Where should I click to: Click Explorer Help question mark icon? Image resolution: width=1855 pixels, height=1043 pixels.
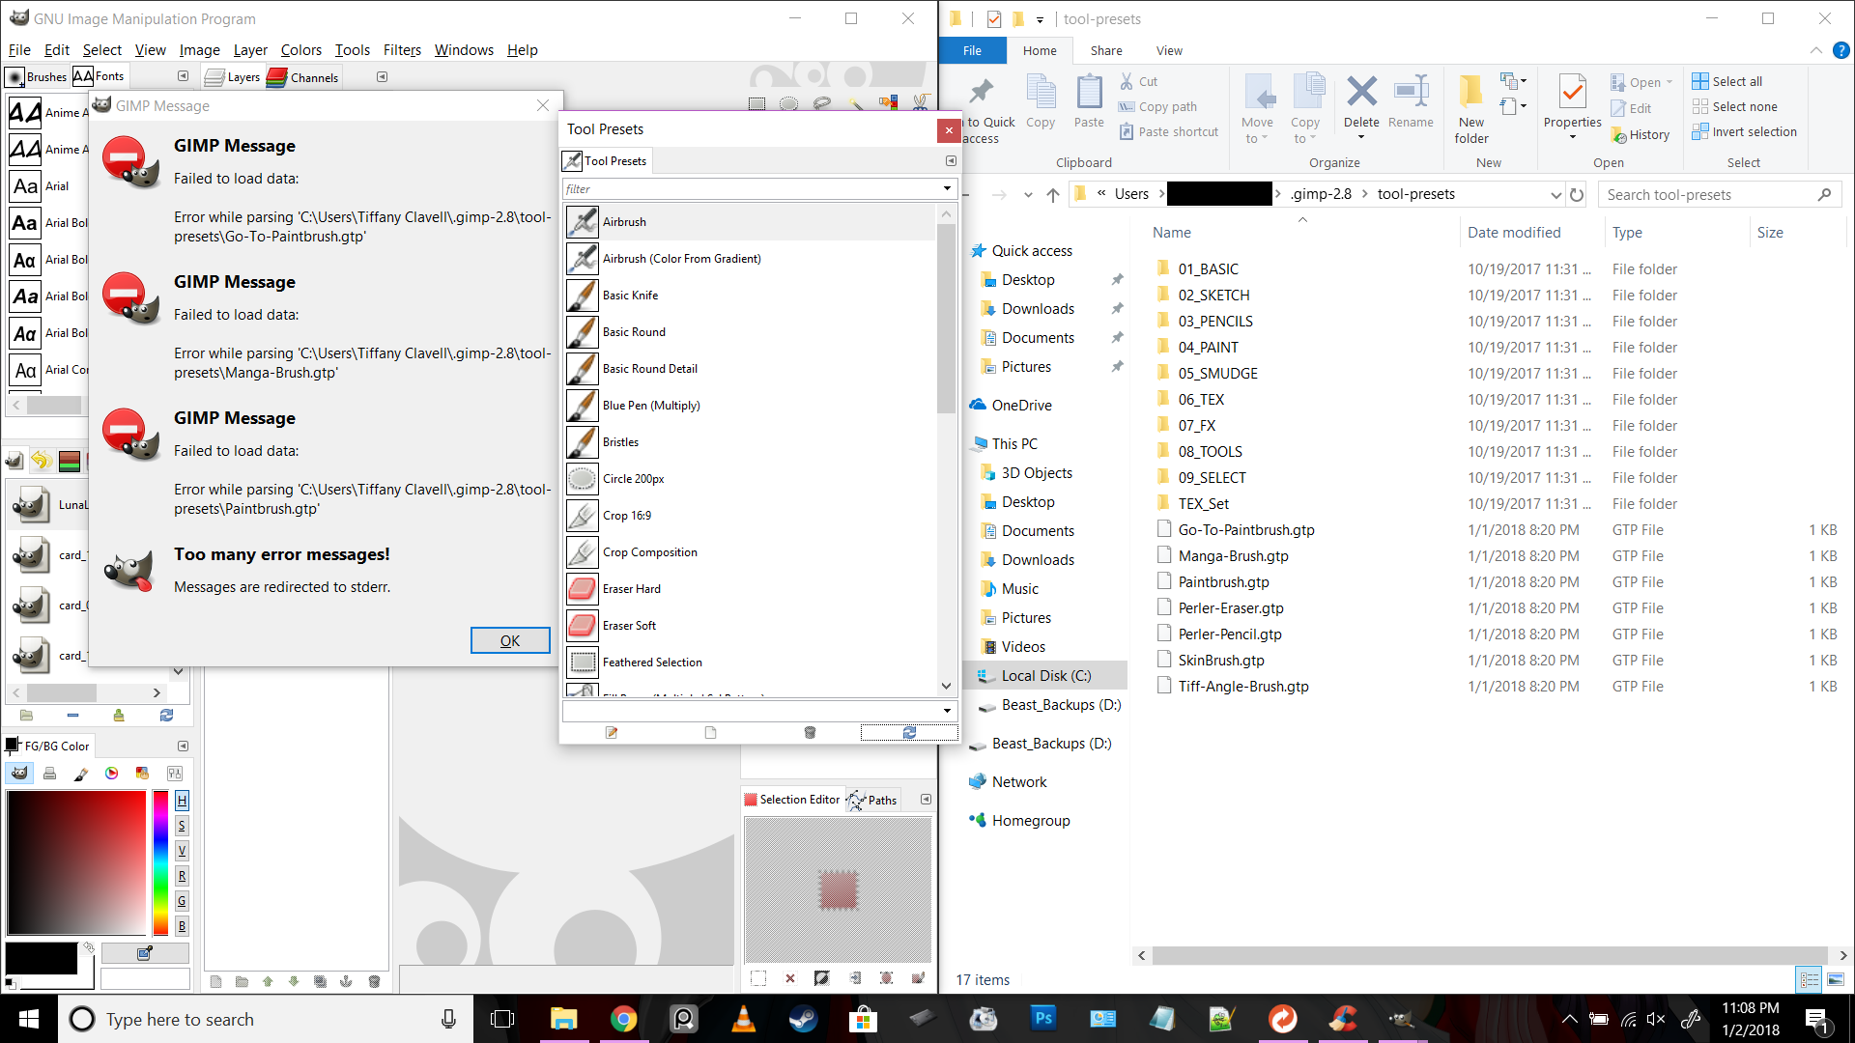point(1841,50)
